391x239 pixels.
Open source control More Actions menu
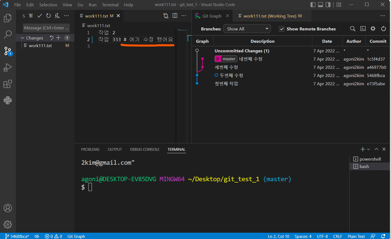tap(66, 16)
